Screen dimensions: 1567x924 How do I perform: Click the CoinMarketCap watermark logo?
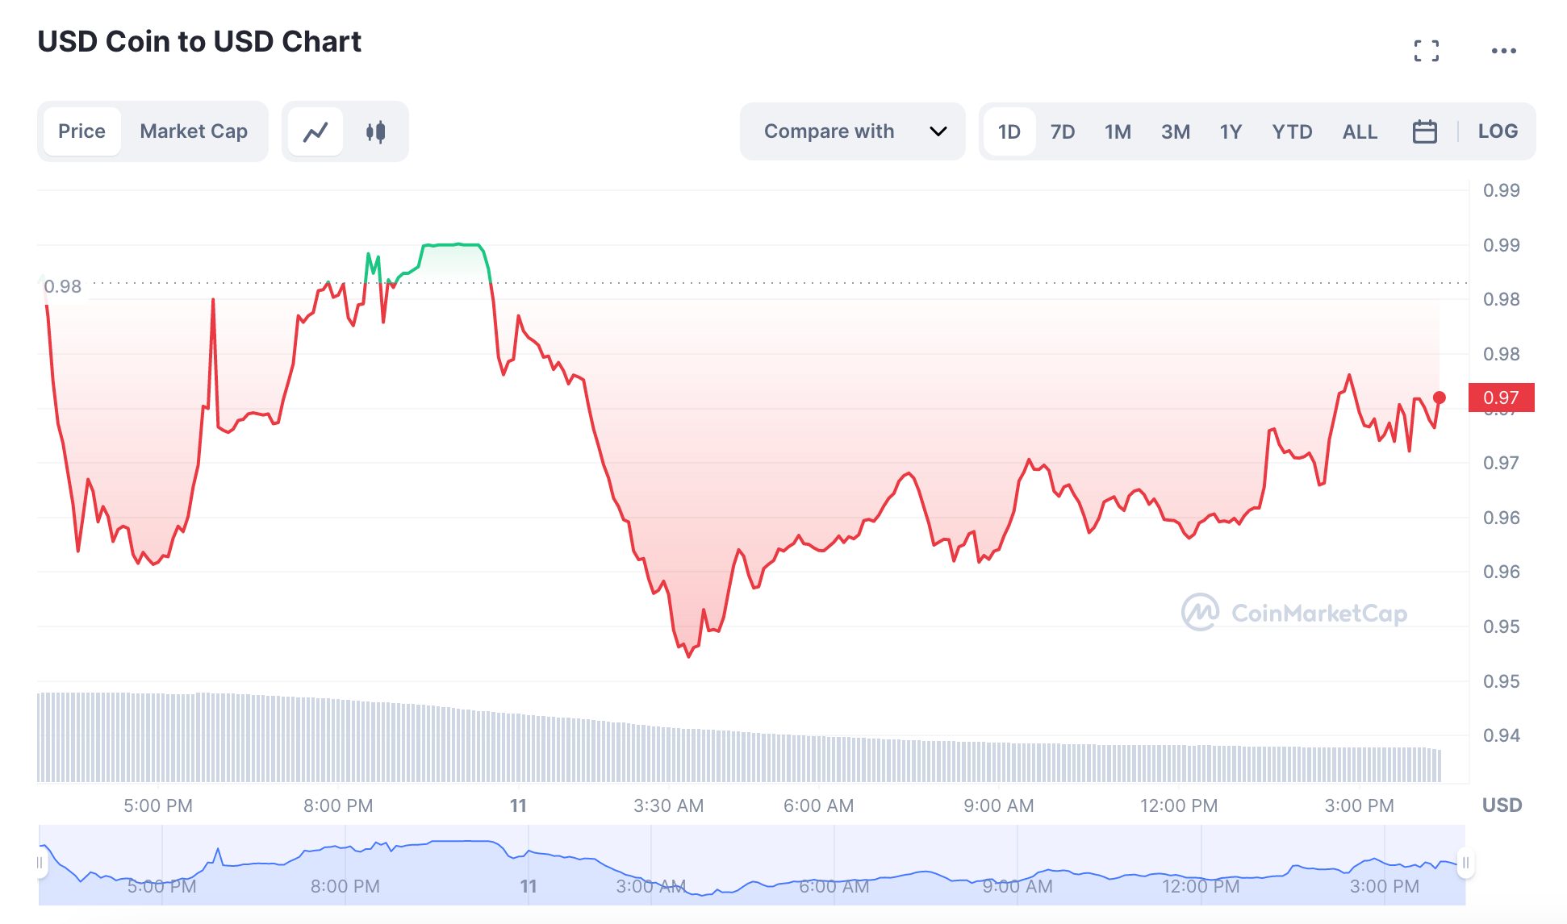coord(1293,613)
